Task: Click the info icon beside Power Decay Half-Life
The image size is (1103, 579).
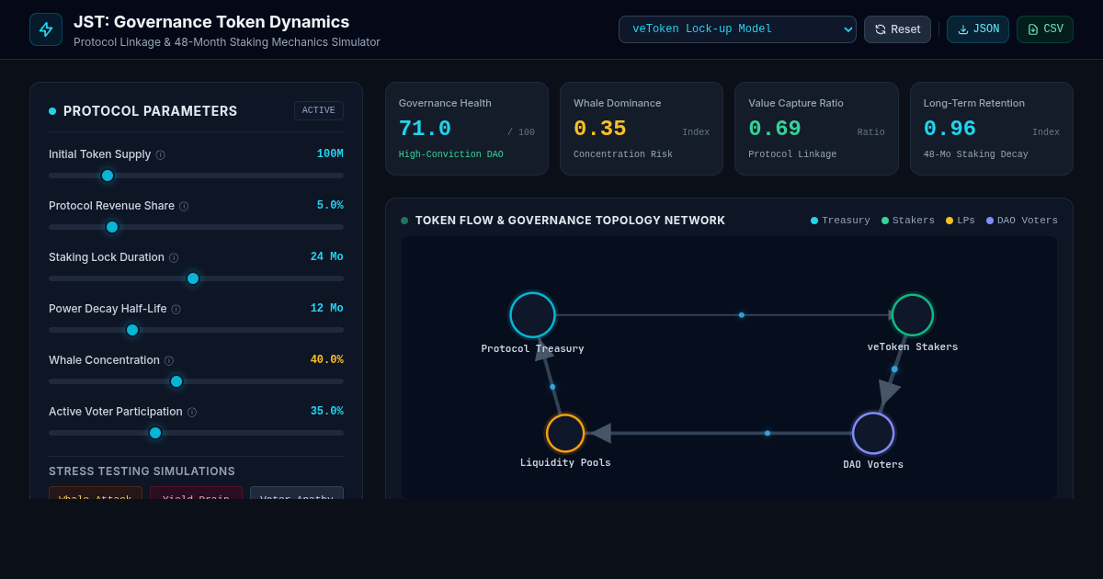Action: pos(176,310)
